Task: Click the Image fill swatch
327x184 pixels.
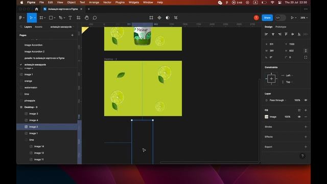Action: coord(267,117)
